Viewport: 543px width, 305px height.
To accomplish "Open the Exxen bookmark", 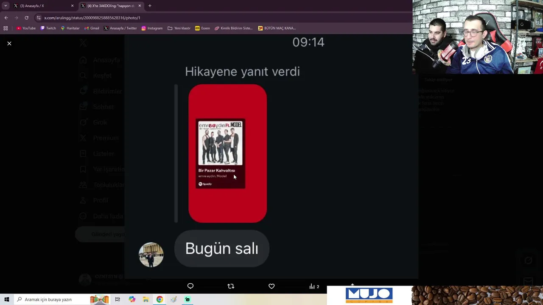I will (202, 28).
